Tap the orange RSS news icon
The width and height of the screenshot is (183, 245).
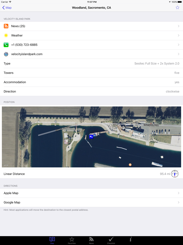tap(6, 26)
